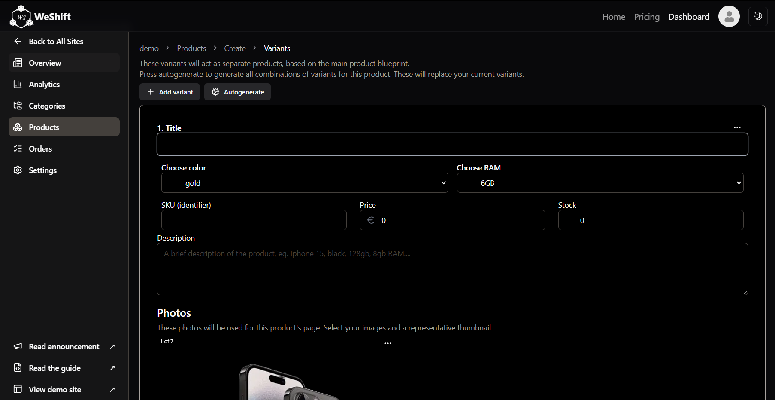The height and width of the screenshot is (400, 775).
Task: Open the Pricing page
Action: 646,17
